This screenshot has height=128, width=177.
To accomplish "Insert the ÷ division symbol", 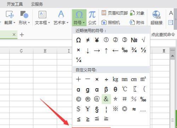I will click(106, 79).
